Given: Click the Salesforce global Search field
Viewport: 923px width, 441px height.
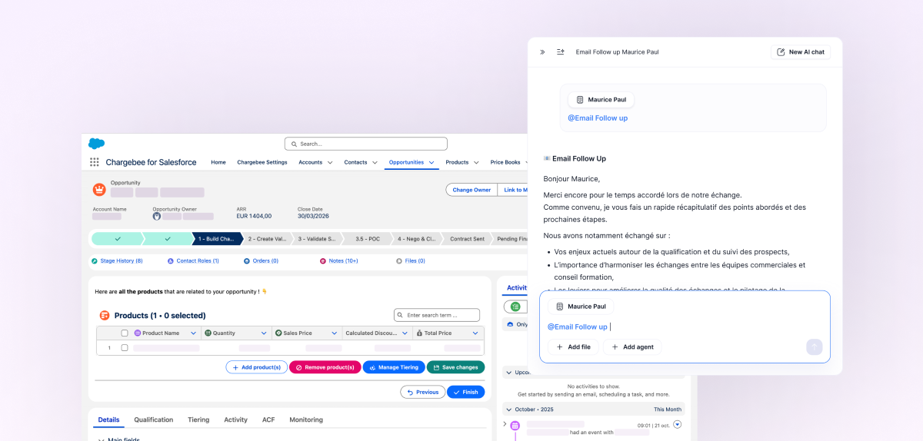Looking at the screenshot, I should click(366, 144).
